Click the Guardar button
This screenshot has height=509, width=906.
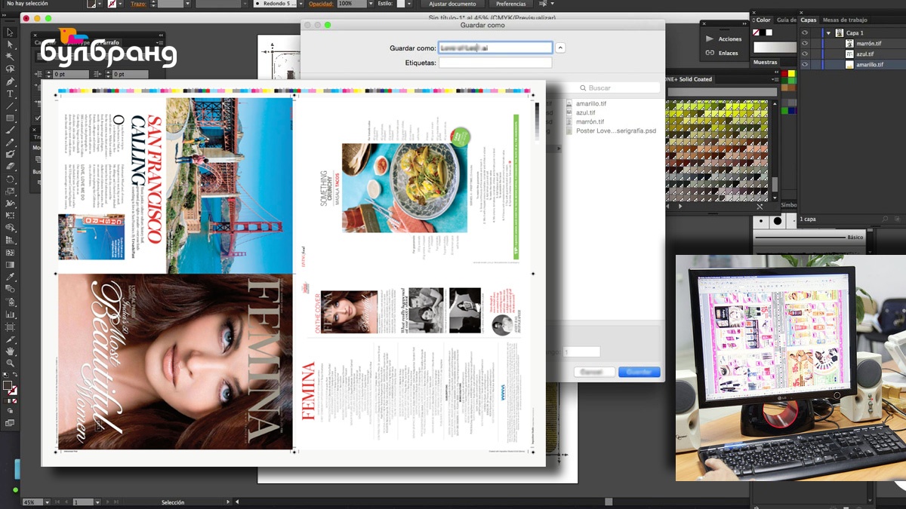click(639, 372)
